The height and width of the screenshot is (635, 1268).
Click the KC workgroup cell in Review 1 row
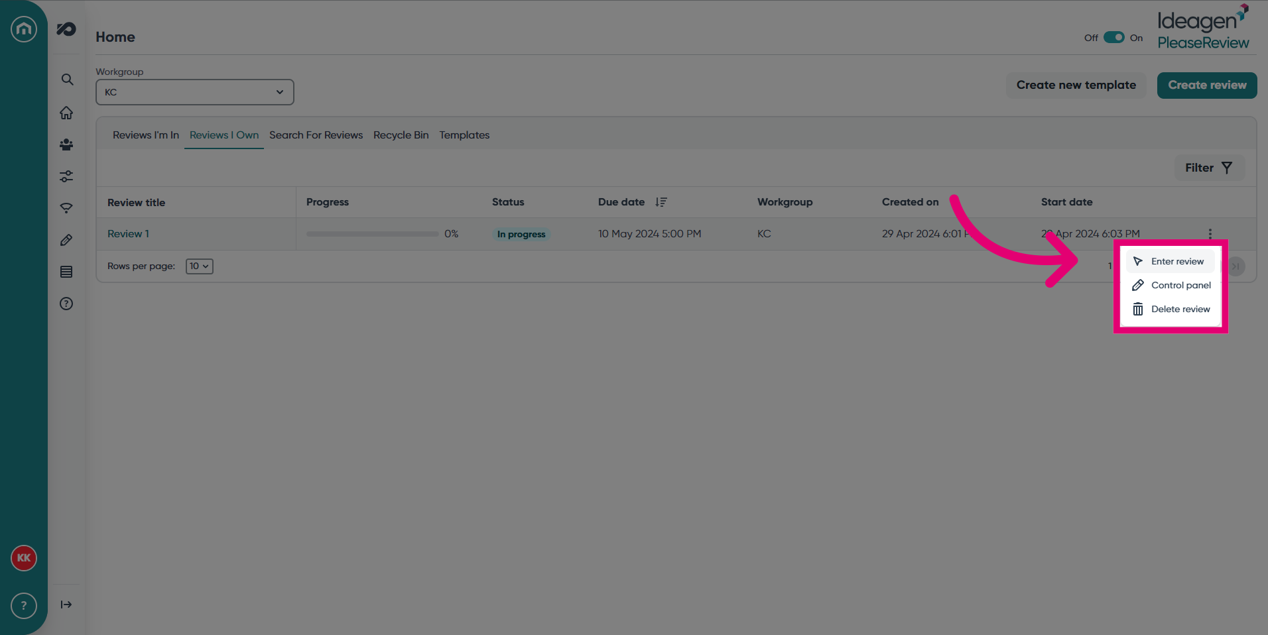[x=764, y=234]
